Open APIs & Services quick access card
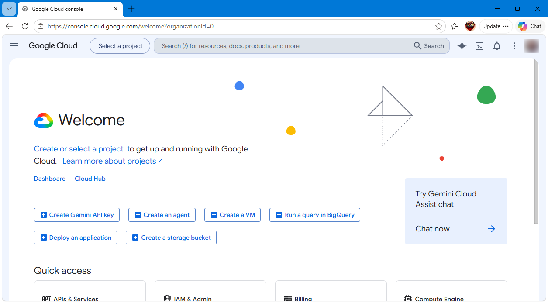 coord(90,292)
